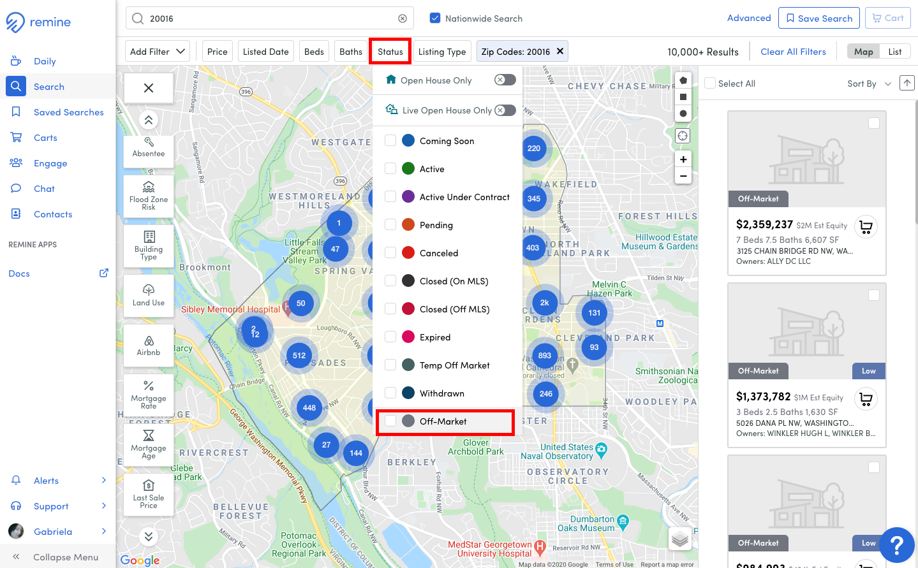The height and width of the screenshot is (568, 918).
Task: Expand the Gabriela account menu
Action: coord(57,531)
